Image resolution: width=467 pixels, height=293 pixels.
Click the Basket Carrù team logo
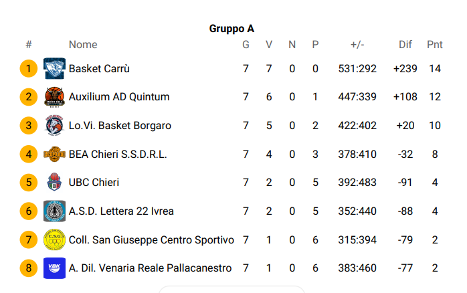54,68
